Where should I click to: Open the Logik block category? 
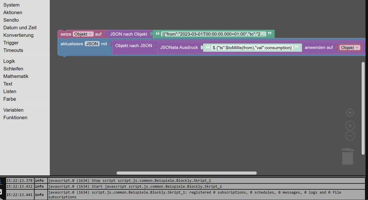9,61
